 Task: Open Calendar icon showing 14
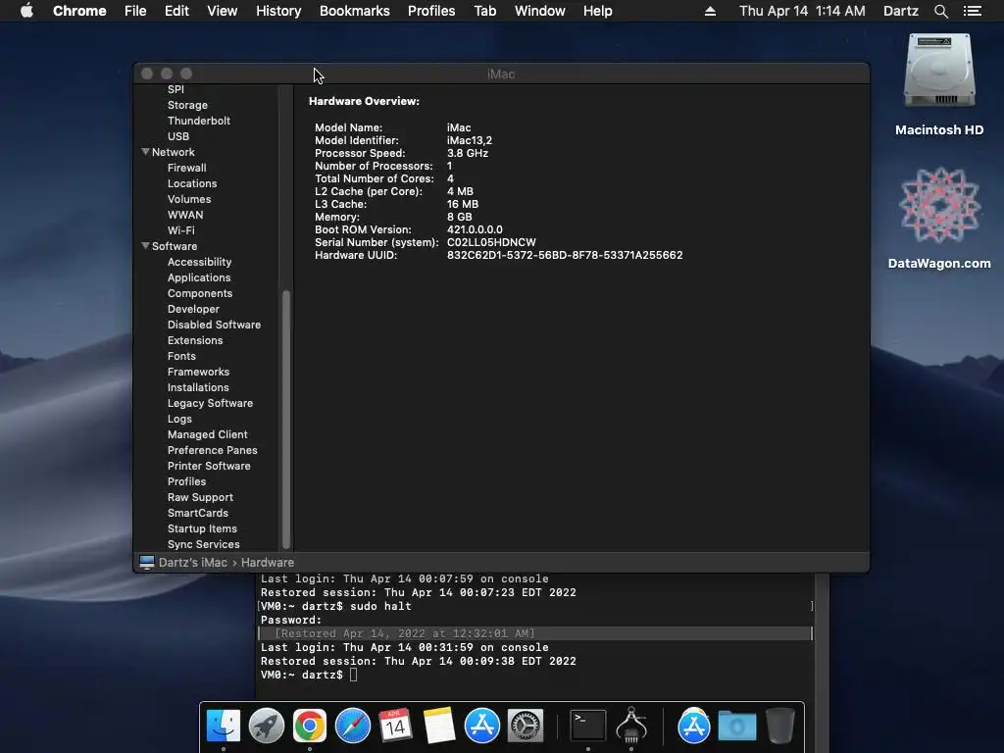point(395,726)
